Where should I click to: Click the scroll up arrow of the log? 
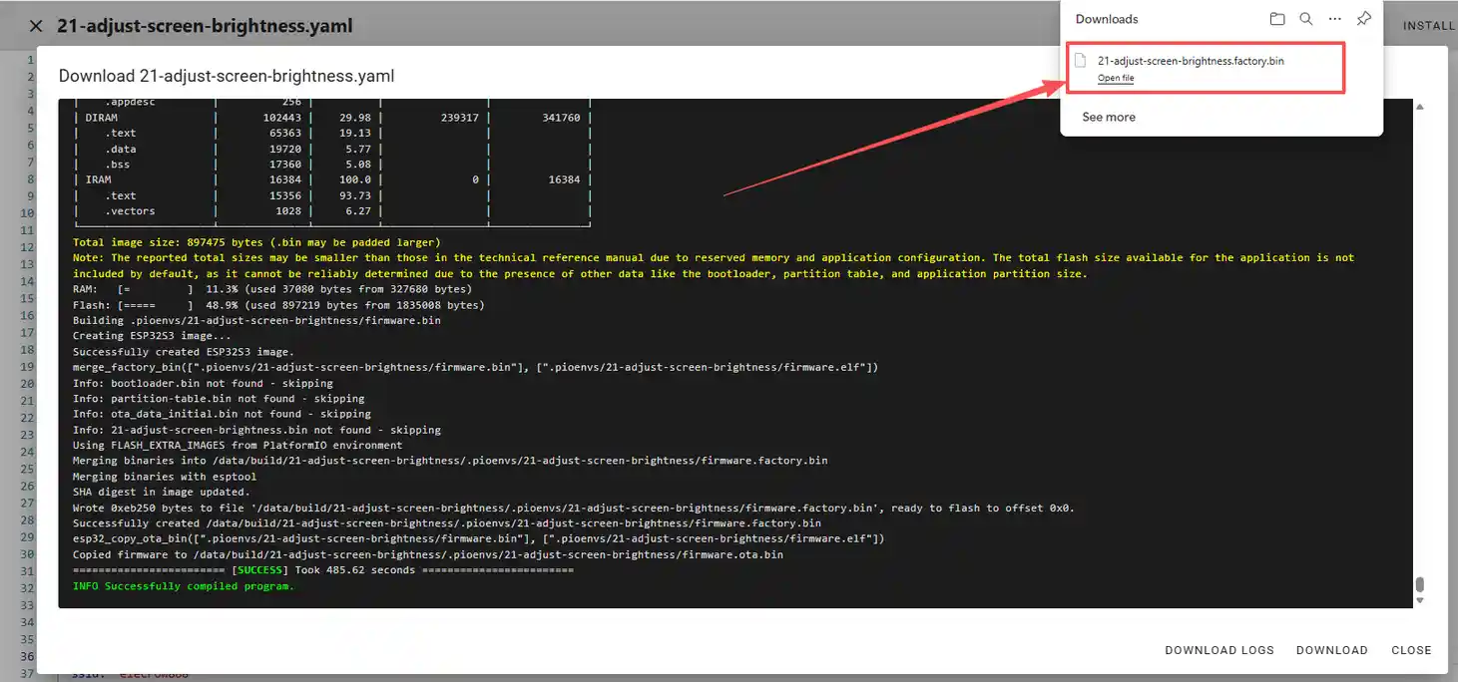point(1419,107)
